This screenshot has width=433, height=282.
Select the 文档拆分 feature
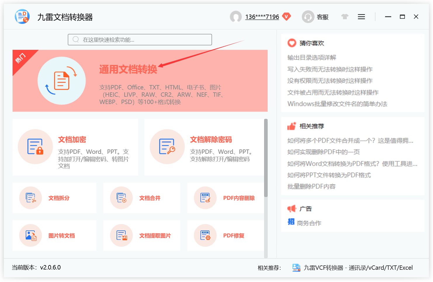[54, 198]
